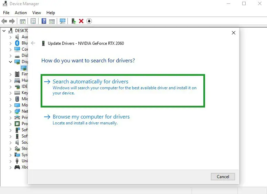Select the Audio speaker category icon
The width and height of the screenshot is (267, 194).
click(x=17, y=37)
